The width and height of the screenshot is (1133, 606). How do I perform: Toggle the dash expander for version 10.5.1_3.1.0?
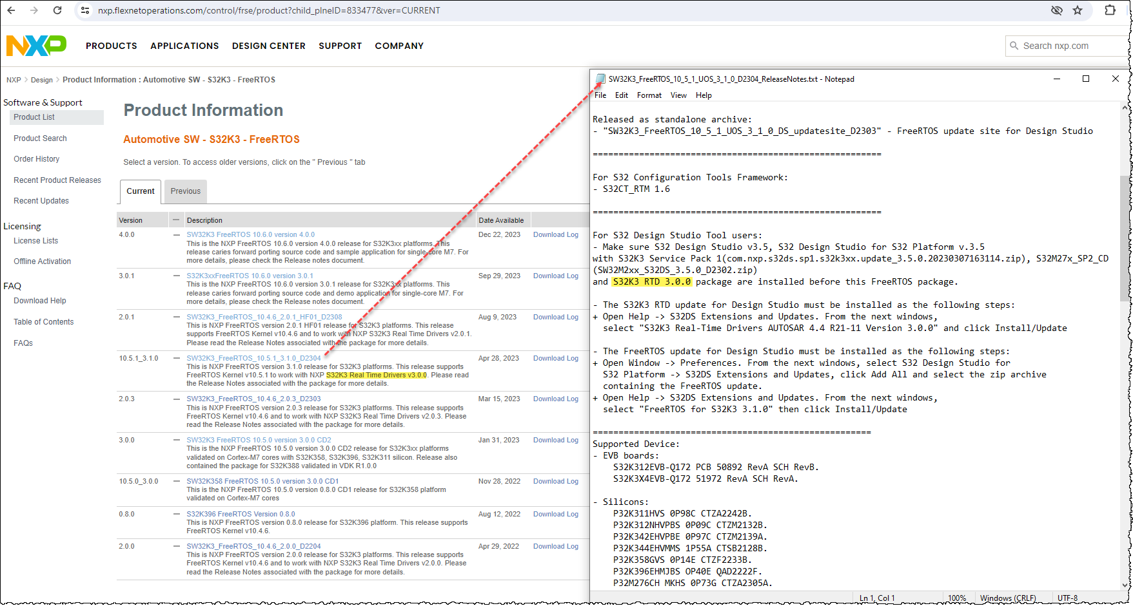click(x=177, y=359)
